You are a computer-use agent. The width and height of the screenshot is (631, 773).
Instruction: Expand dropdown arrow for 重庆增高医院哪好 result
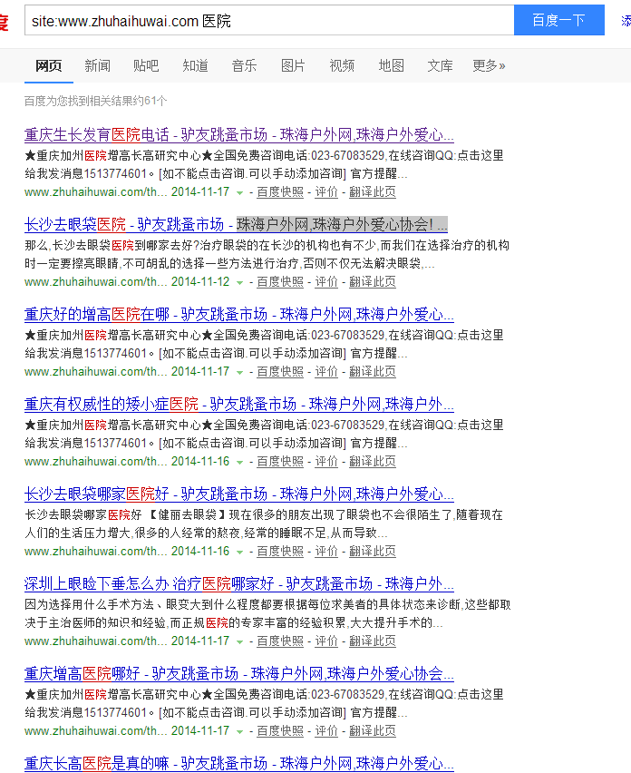click(x=240, y=731)
